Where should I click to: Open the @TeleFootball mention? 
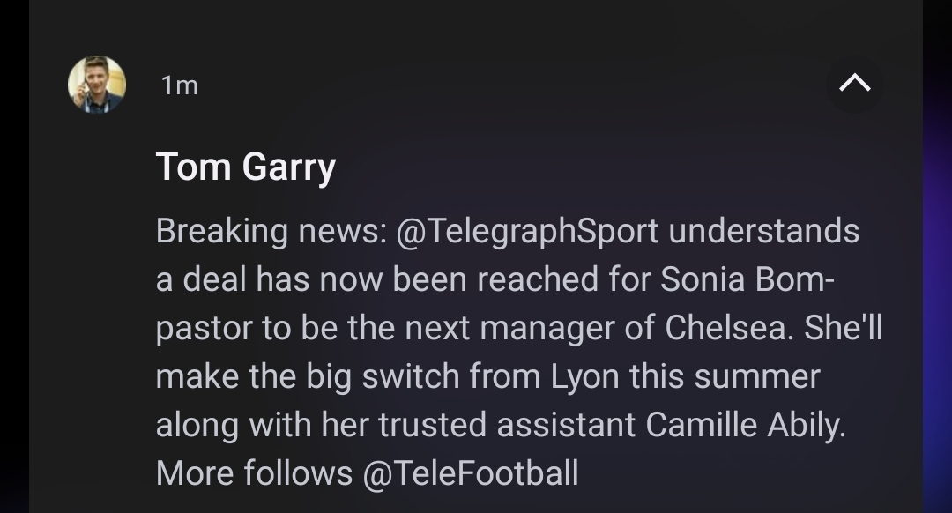pos(470,473)
